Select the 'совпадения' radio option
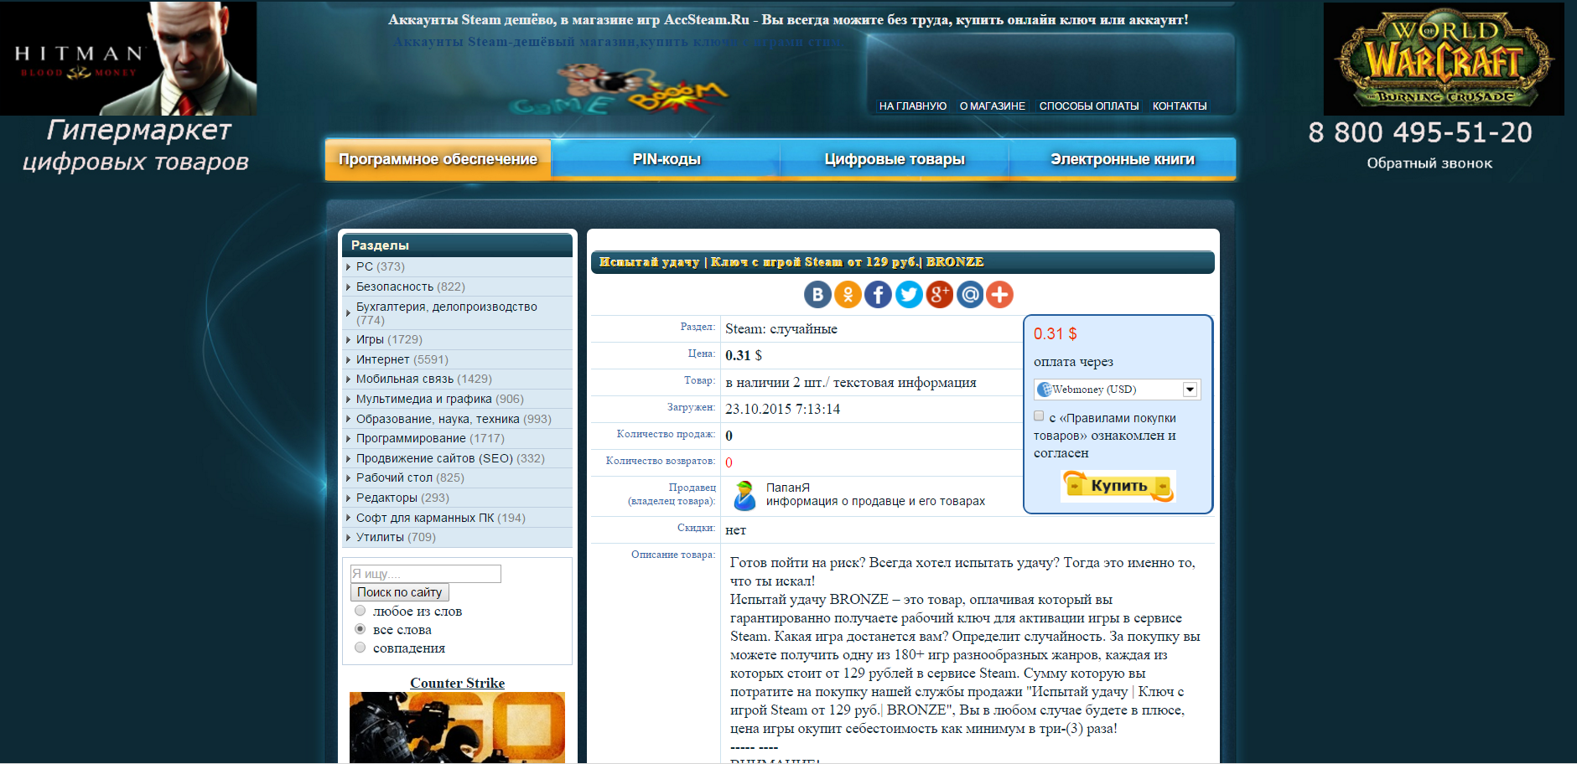 [x=361, y=648]
